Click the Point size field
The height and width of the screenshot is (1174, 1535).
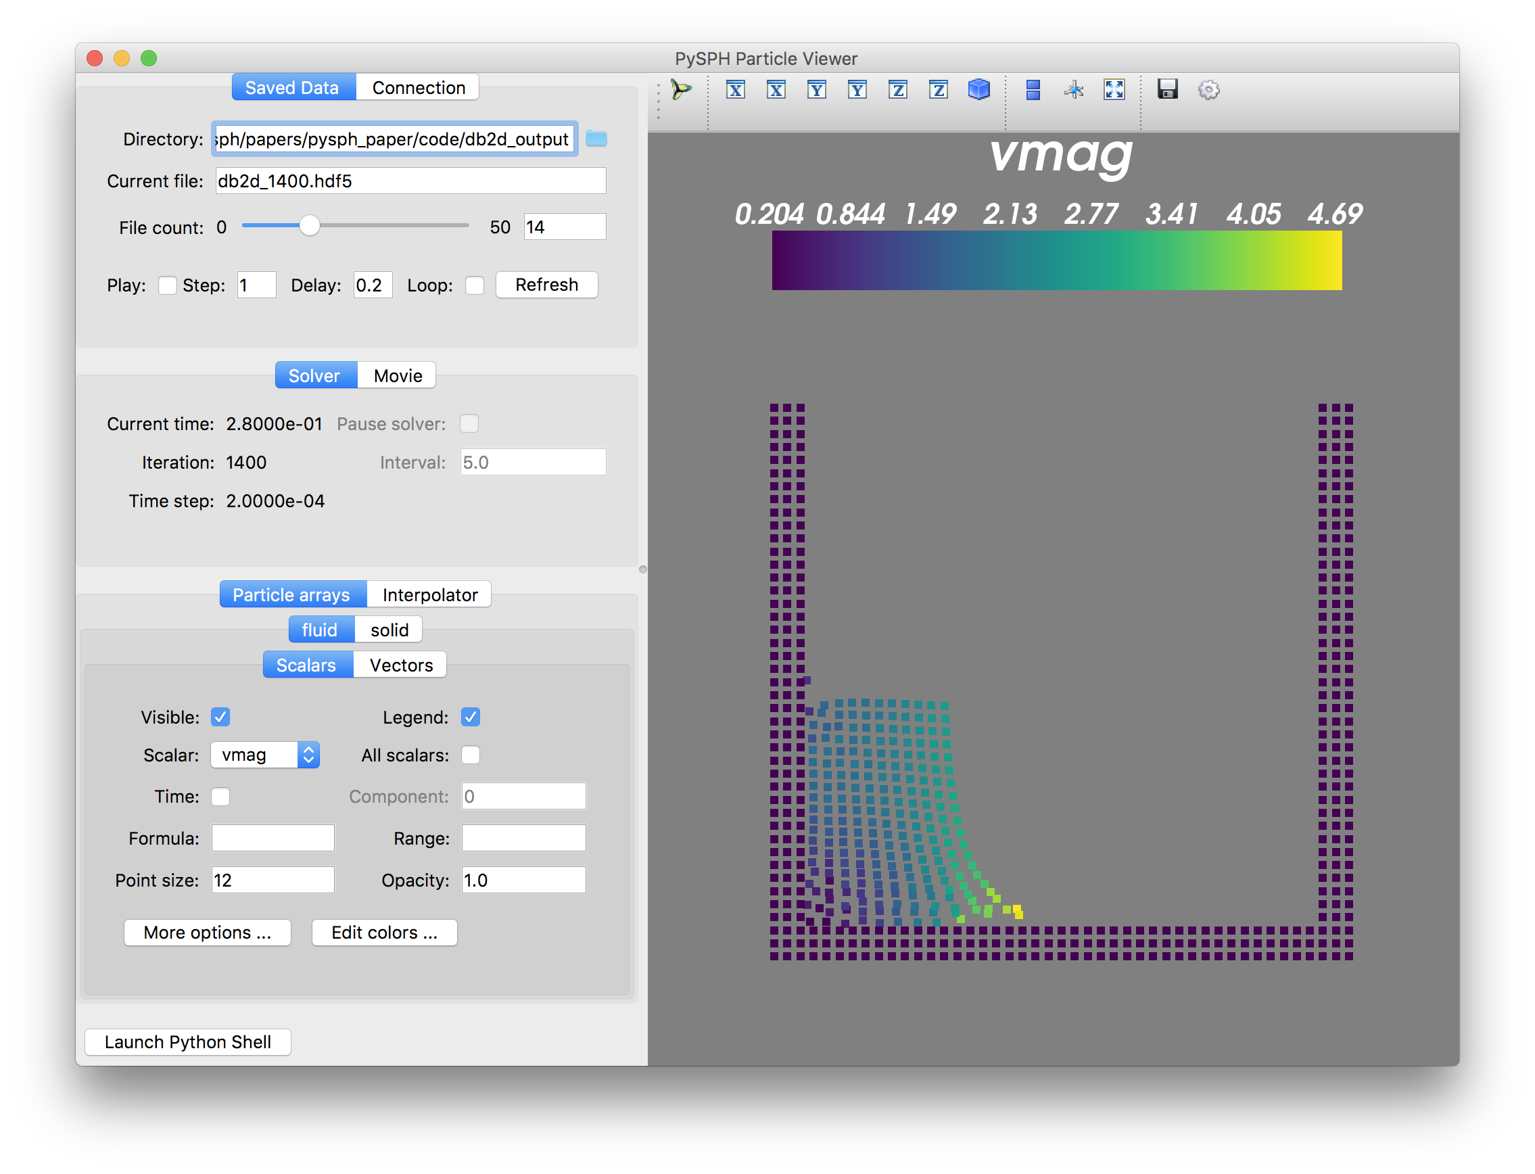point(273,880)
